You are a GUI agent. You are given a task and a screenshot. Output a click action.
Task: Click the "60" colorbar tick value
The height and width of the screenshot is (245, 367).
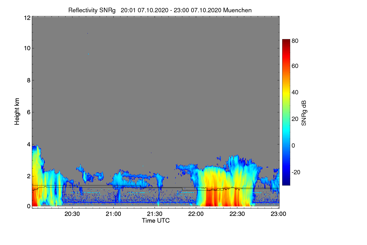[x=295, y=66]
